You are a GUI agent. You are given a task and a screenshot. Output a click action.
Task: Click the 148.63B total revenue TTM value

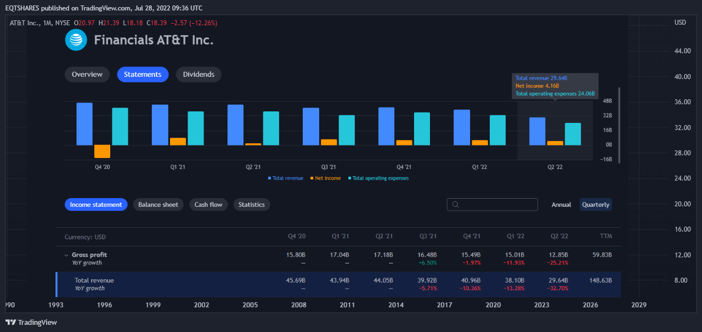pyautogui.click(x=601, y=280)
